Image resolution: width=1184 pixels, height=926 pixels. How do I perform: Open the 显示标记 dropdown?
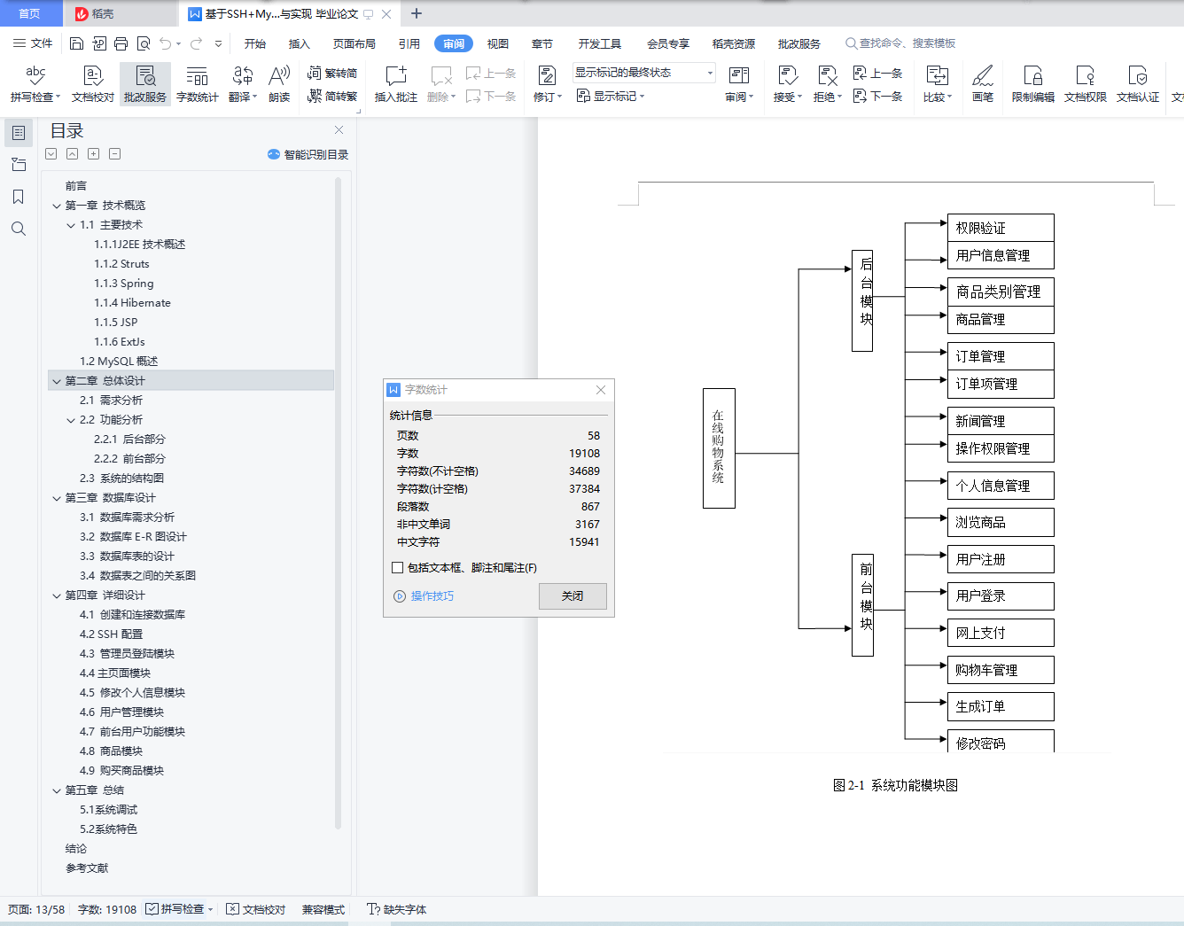pyautogui.click(x=611, y=96)
